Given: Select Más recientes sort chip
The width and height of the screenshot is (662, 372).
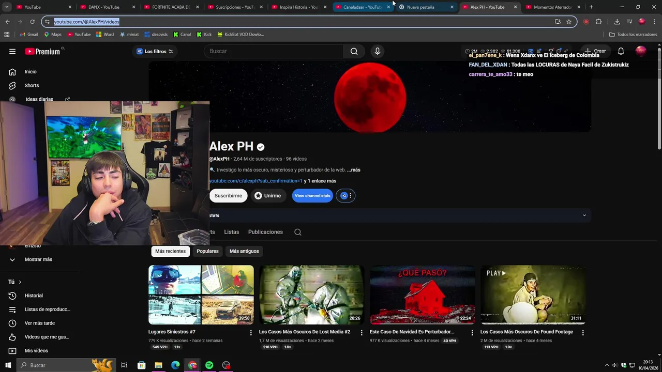Looking at the screenshot, I should click(x=170, y=251).
